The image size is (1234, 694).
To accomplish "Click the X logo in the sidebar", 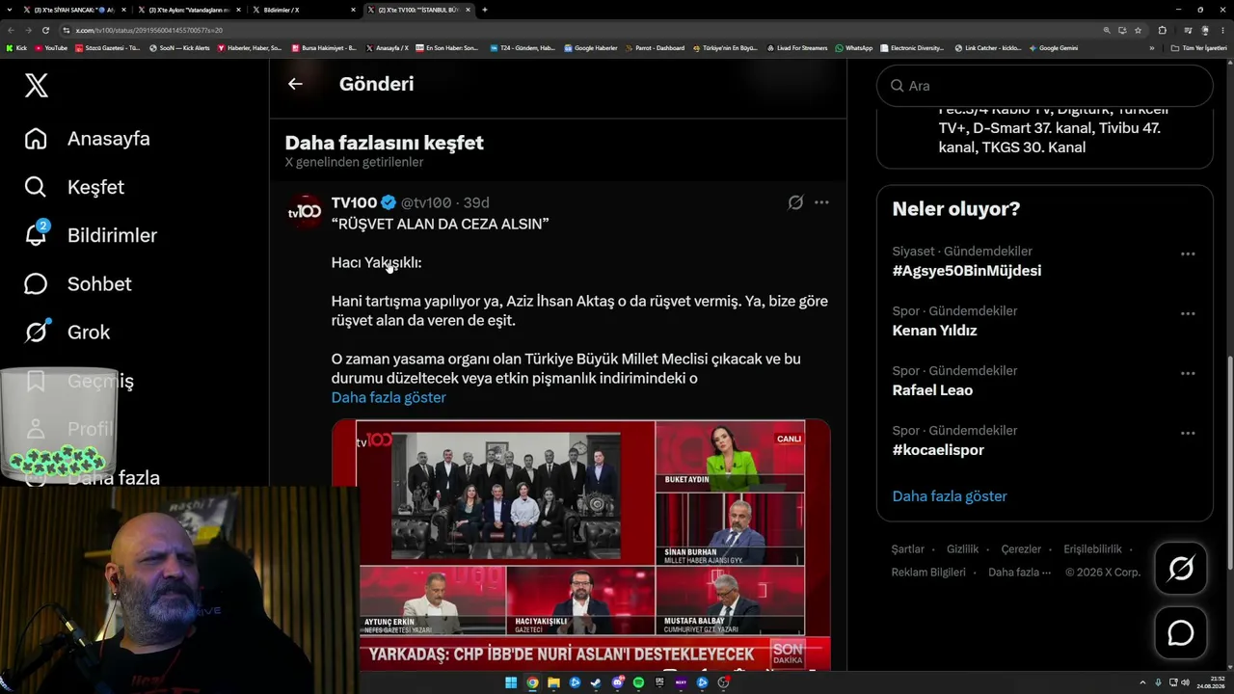I will coord(36,86).
